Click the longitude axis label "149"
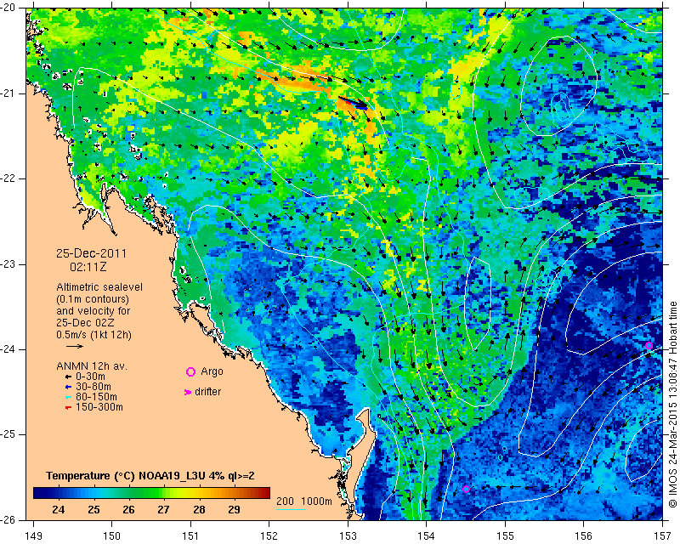The image size is (680, 544). tap(33, 535)
